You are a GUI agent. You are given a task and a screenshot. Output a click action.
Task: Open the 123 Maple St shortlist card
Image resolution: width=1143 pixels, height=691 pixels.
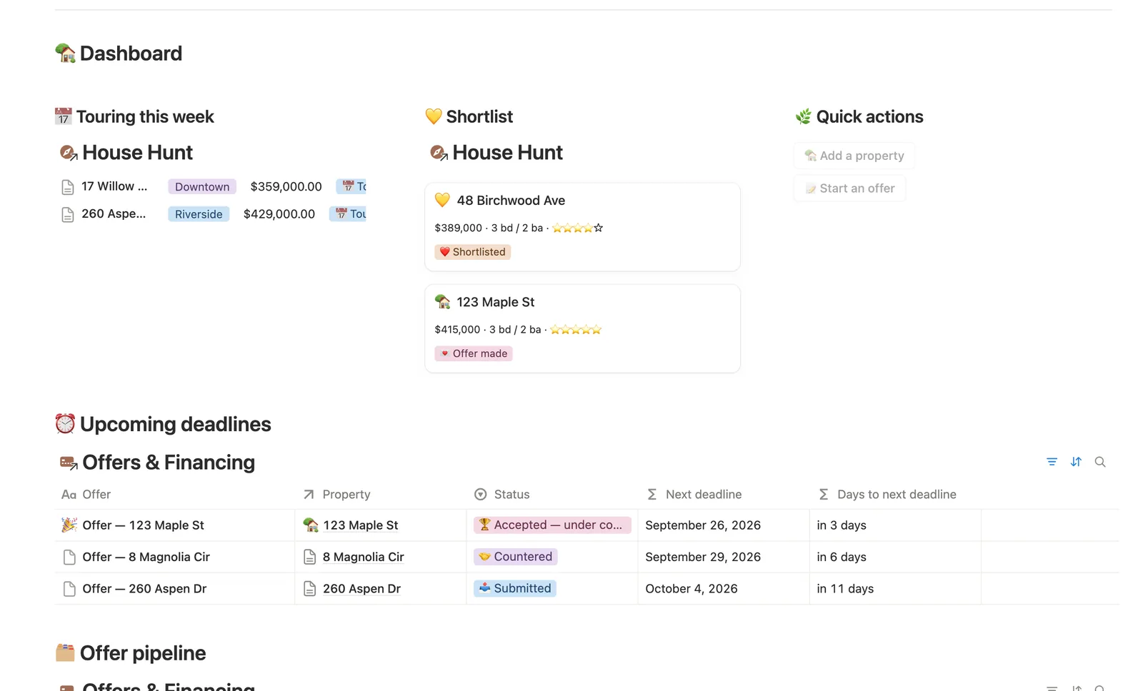[582, 328]
